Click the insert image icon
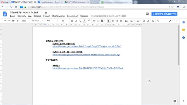Image resolution: width=187 pixels, height=105 pixels. click(x=102, y=21)
